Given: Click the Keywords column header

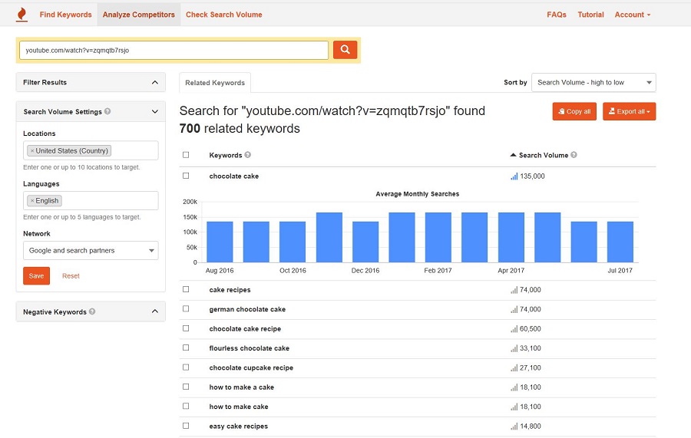Looking at the screenshot, I should [x=226, y=155].
